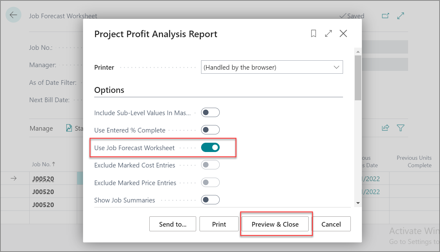Open the Printer dropdown list
440x252 pixels.
tap(272, 67)
